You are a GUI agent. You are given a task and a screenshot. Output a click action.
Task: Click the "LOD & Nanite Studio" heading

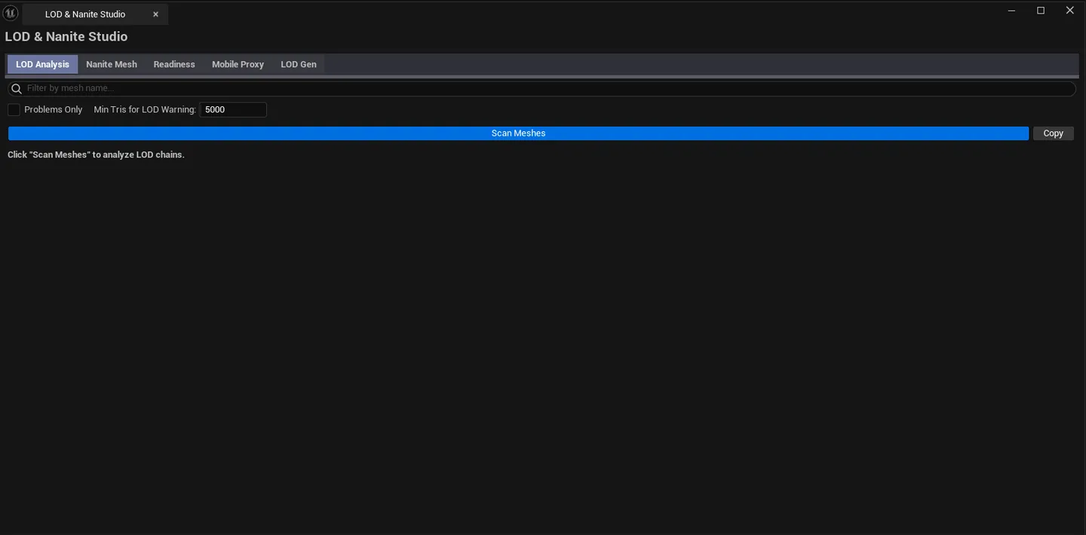(x=66, y=37)
